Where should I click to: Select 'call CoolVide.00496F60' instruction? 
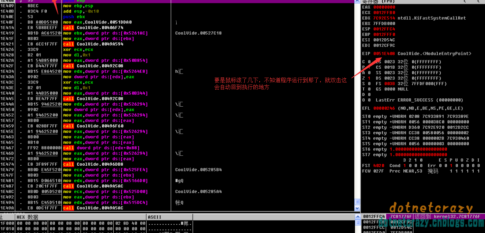(x=93, y=126)
